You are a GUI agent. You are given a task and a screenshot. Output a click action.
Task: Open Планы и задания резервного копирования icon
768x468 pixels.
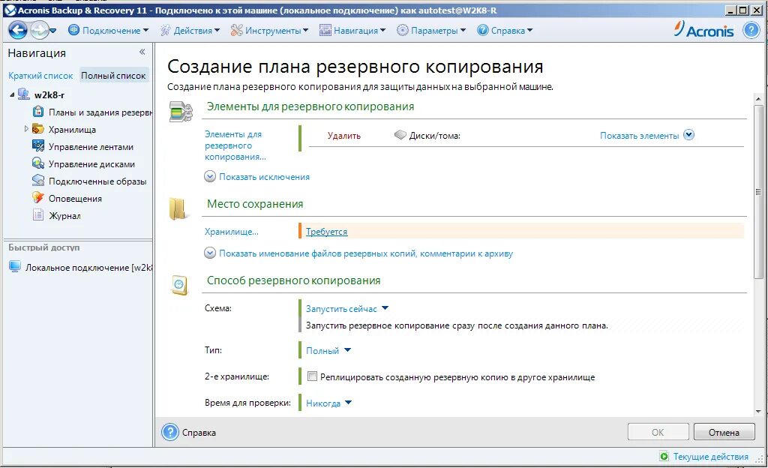pos(37,112)
